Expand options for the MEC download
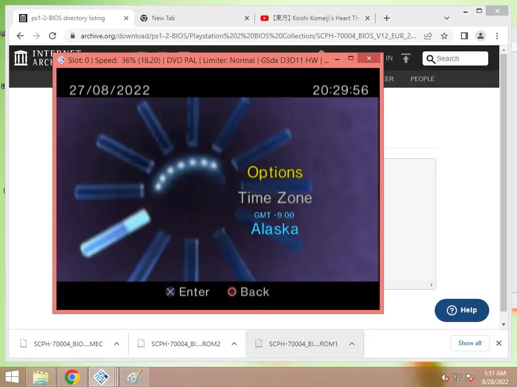This screenshot has width=517, height=387. [117, 344]
